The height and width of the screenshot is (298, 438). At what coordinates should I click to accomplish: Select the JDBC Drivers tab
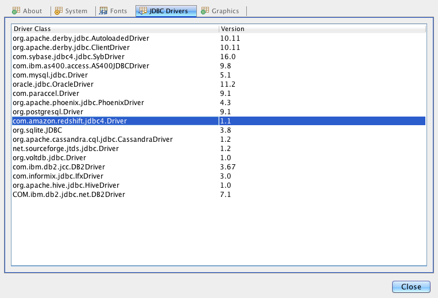click(x=166, y=11)
